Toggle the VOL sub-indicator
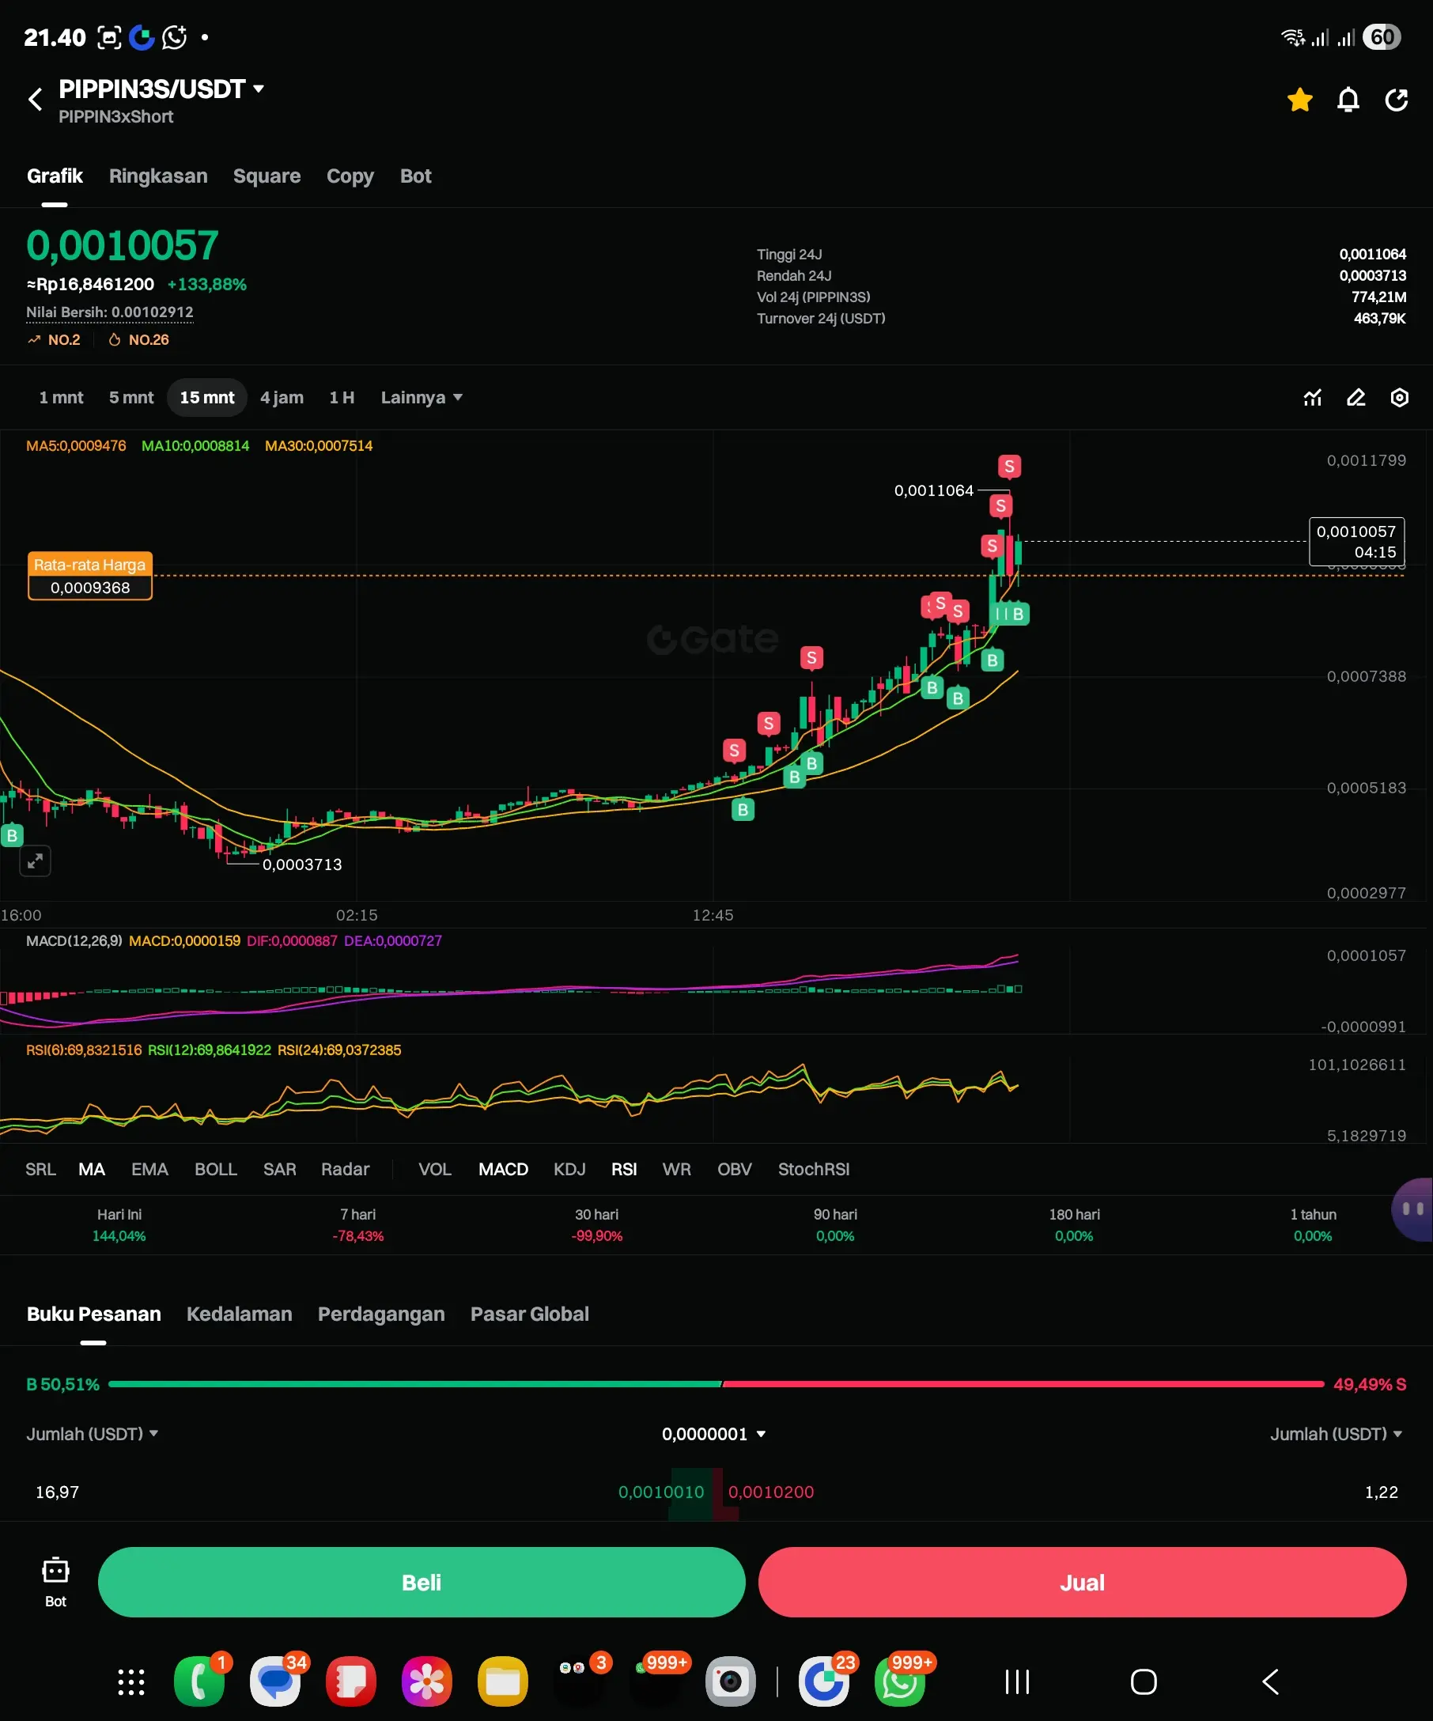The image size is (1433, 1721). [435, 1170]
